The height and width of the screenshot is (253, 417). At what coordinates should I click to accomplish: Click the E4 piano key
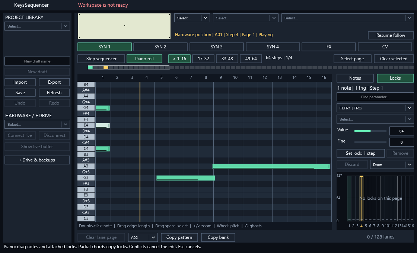86,125
